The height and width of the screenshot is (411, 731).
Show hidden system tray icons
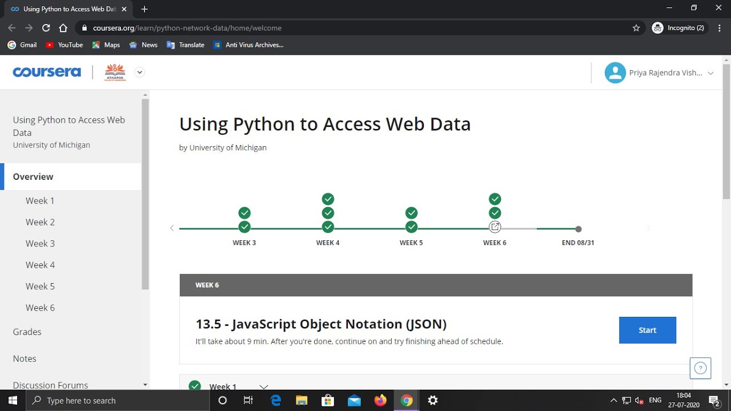click(614, 400)
